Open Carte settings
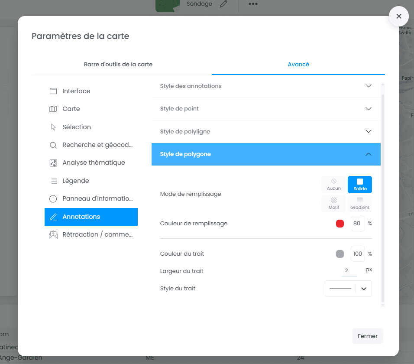This screenshot has width=414, height=364. (x=91, y=109)
